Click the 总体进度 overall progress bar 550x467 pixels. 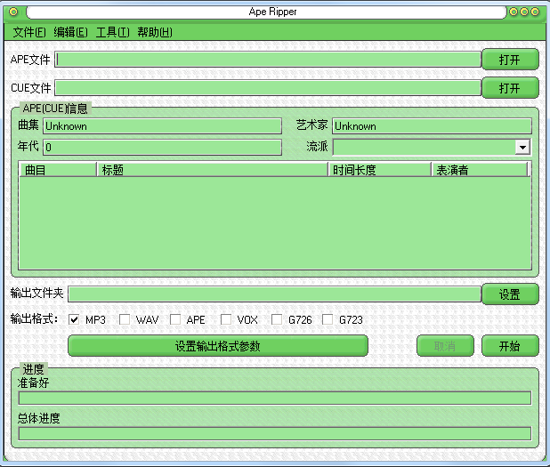click(275, 434)
